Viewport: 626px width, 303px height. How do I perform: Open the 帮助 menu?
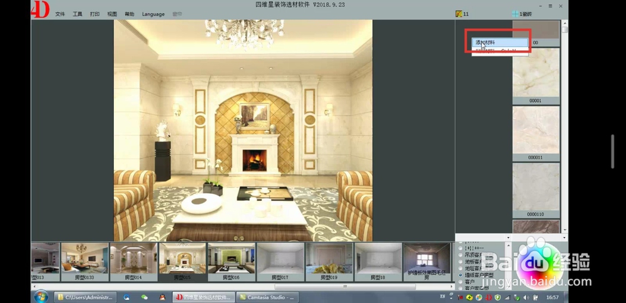pos(130,14)
